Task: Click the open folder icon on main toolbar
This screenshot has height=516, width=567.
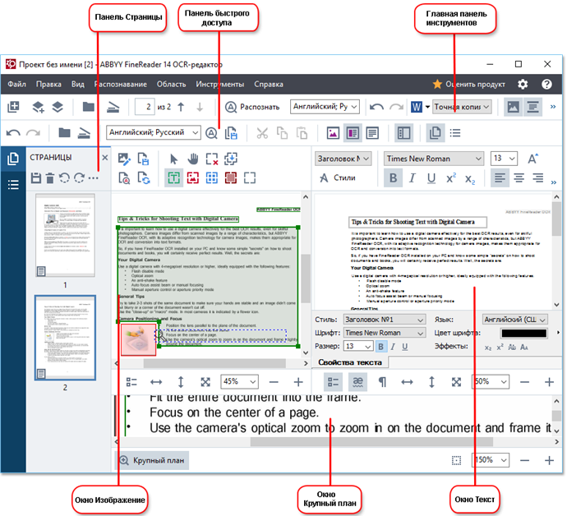Action: 88,107
